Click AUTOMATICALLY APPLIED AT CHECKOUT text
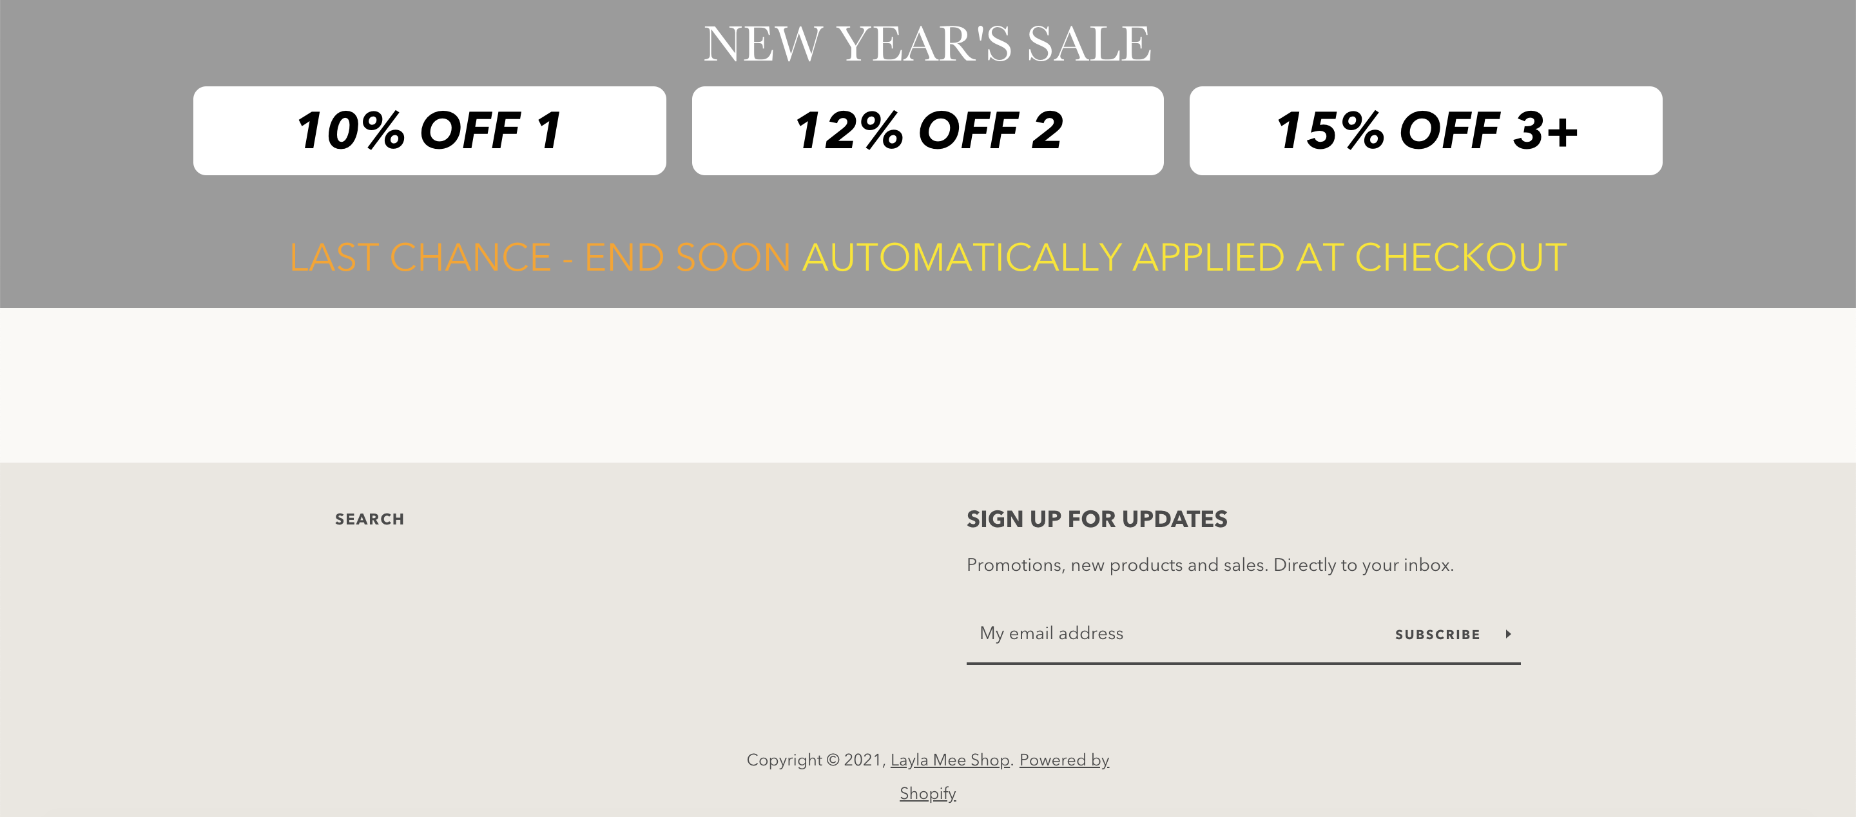The width and height of the screenshot is (1856, 817). point(1184,257)
